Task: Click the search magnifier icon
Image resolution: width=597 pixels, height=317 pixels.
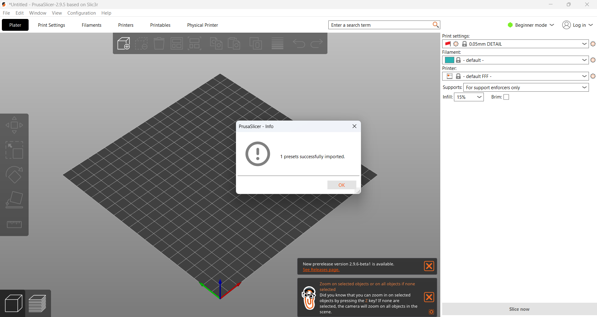Action: coord(436,25)
